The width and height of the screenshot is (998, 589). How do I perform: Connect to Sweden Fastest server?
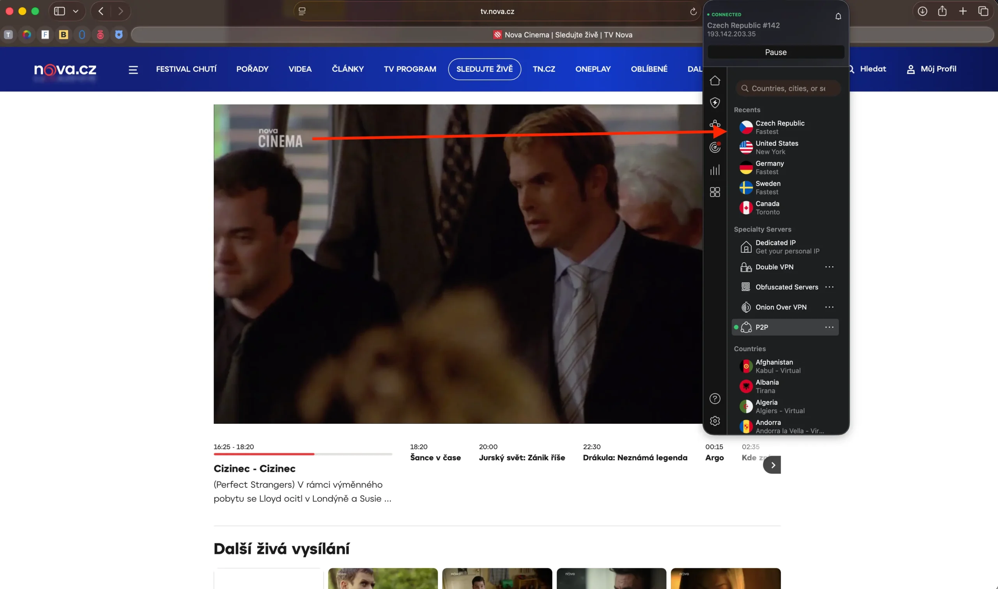(x=768, y=187)
